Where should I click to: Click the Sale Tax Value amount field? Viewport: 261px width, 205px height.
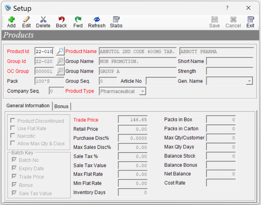tap(133, 165)
